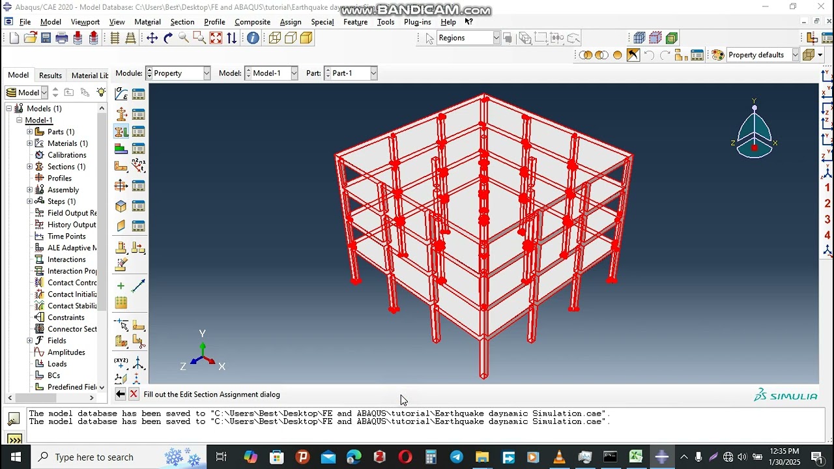Select the Rotate View tool

[168, 38]
